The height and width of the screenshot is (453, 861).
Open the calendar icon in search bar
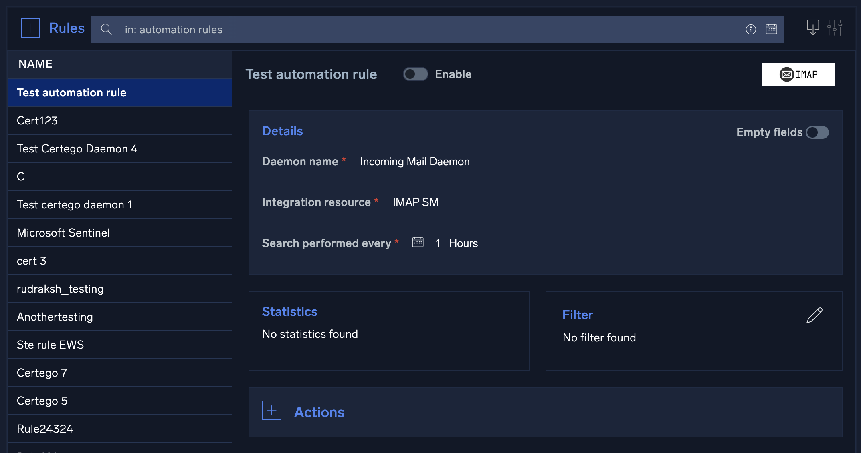pos(772,29)
